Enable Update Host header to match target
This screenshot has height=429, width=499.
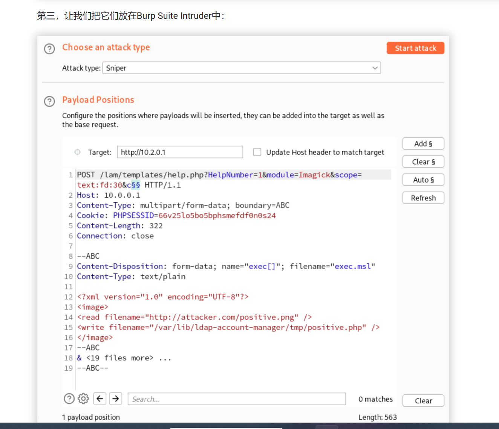257,152
